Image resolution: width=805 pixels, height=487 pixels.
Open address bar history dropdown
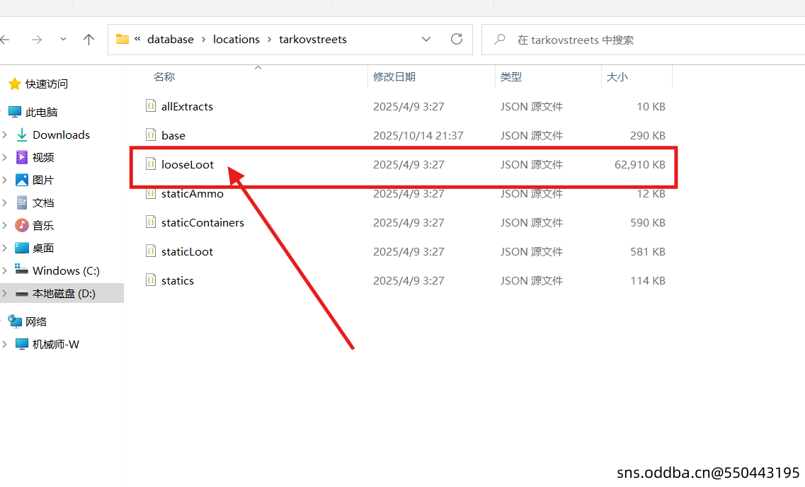click(426, 39)
